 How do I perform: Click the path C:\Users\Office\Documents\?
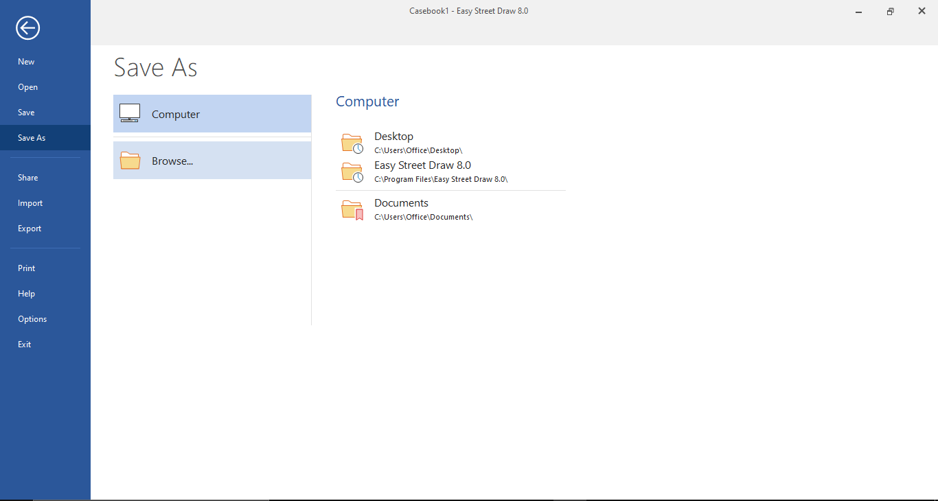[x=424, y=217]
